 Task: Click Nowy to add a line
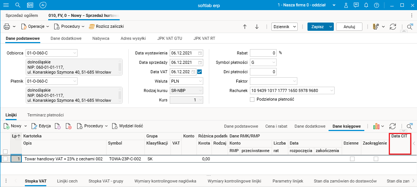(x=12, y=126)
